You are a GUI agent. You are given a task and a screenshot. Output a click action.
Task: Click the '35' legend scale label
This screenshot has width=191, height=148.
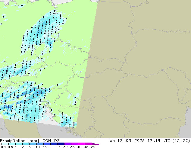72,147
